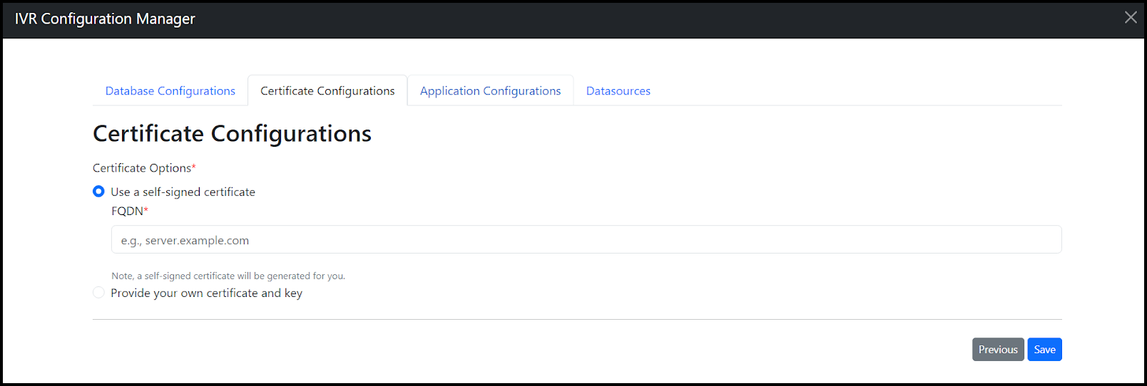Click the 'Provide your own certificate and key' label text

point(206,293)
